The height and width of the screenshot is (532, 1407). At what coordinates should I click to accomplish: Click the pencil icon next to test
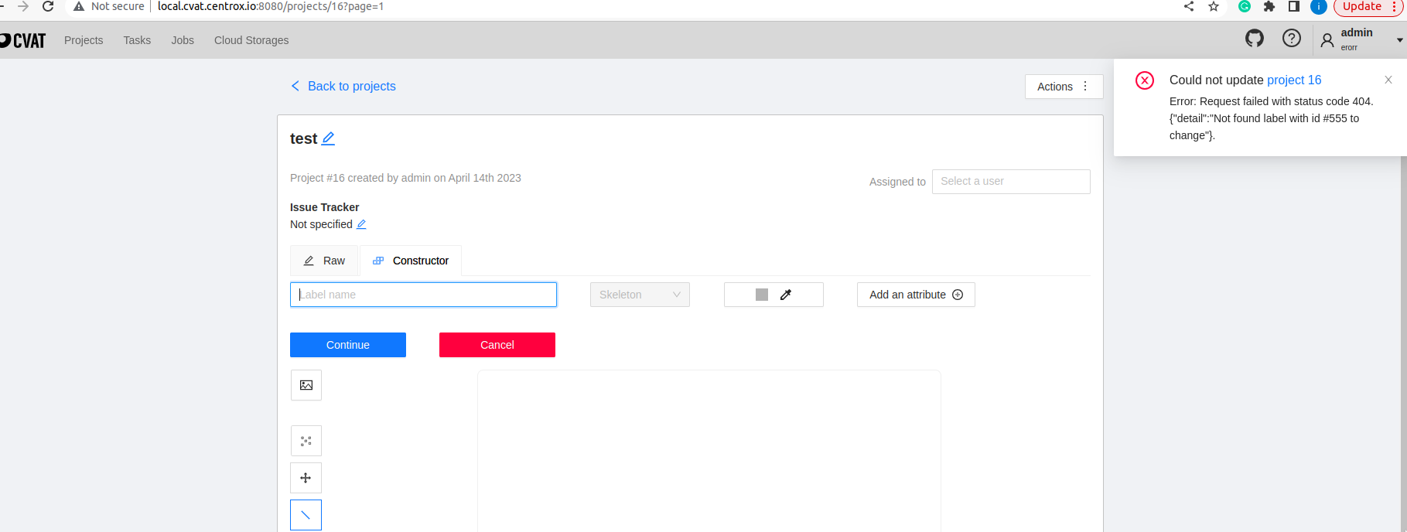pyautogui.click(x=328, y=138)
